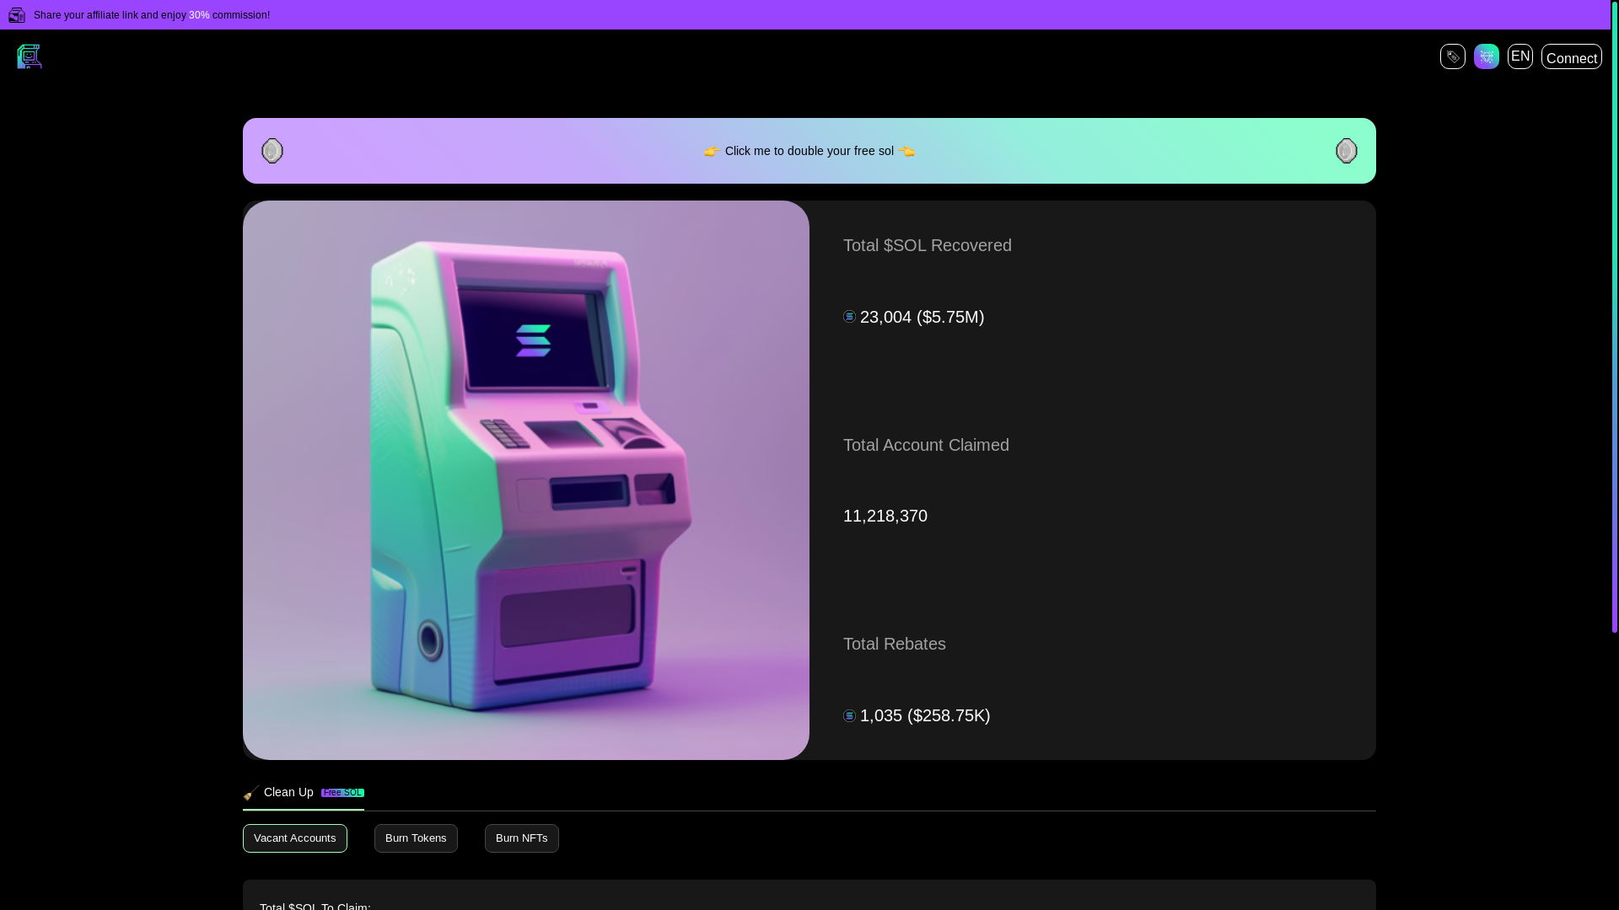Click the '1,035 ($258.75K)' rebates value
The image size is (1619, 910).
pyautogui.click(x=925, y=715)
